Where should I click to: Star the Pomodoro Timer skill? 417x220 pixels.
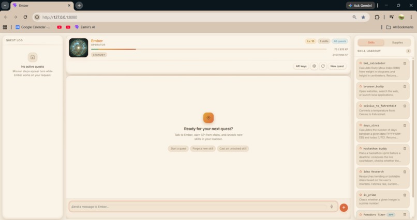[361, 214]
